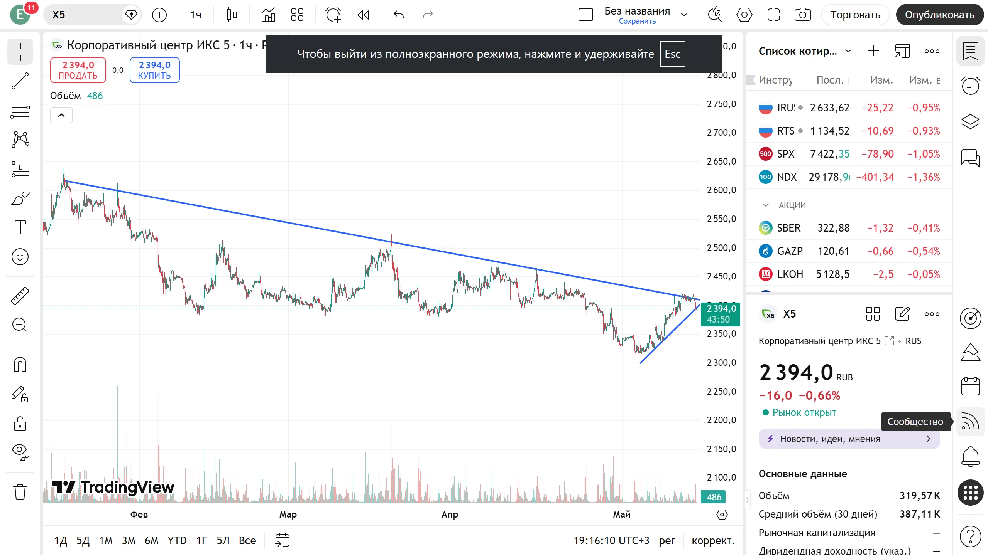
Task: Toggle fullscreen mode
Action: pyautogui.click(x=774, y=15)
